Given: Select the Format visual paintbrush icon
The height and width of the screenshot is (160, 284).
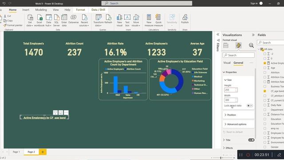Looking at the screenshot, I should (239, 45).
